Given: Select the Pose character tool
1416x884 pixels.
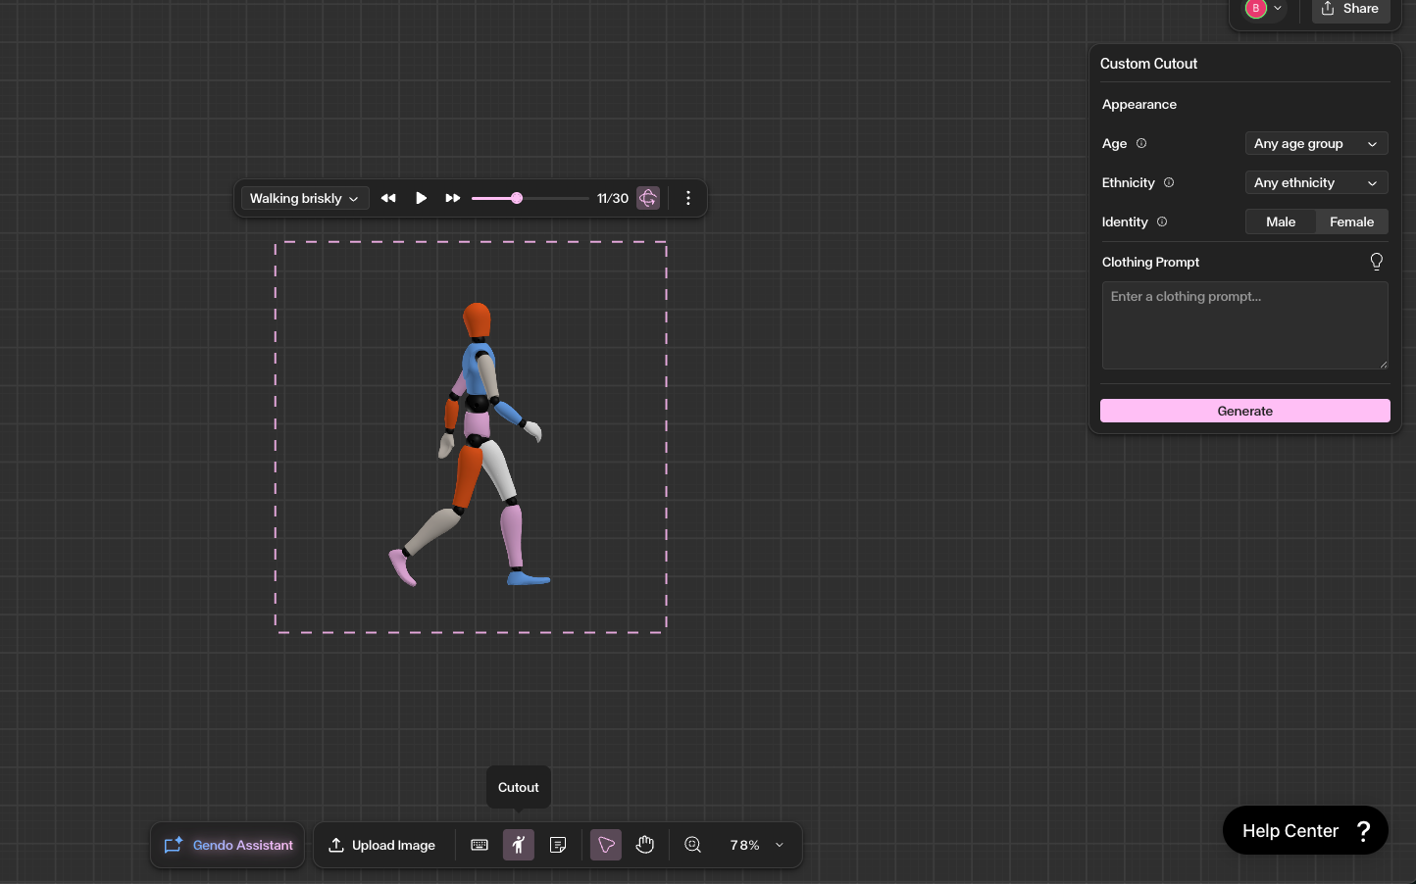Looking at the screenshot, I should coord(519,845).
